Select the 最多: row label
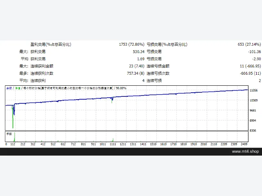Screen dimensions: 262x196 24,73
